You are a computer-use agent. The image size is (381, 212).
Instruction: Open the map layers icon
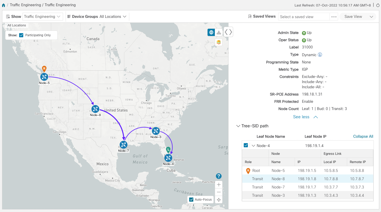[x=219, y=42]
